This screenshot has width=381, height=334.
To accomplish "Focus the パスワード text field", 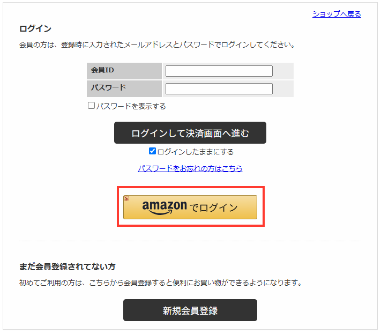I will pos(219,88).
